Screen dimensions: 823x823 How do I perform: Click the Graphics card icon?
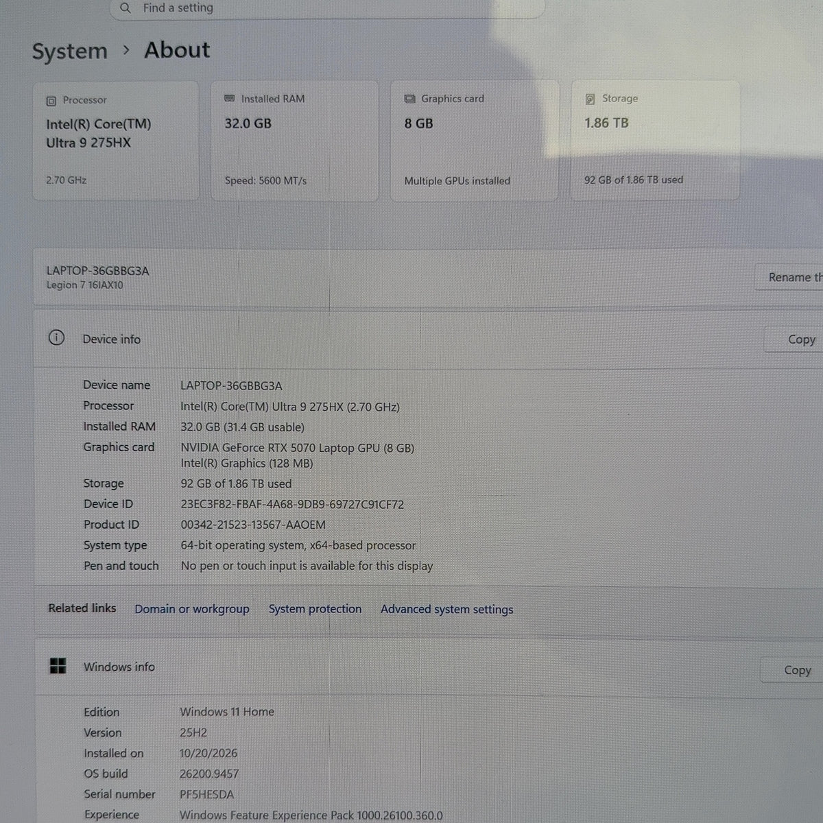click(x=410, y=99)
